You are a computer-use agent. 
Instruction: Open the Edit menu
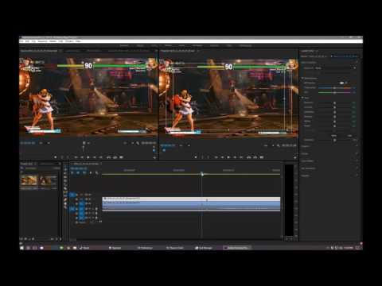27,41
